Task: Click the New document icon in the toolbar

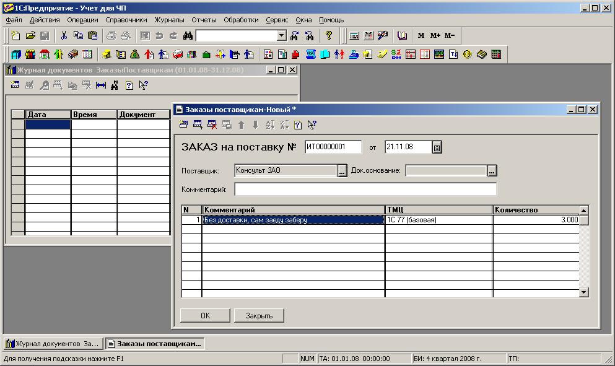Action: 15,36
